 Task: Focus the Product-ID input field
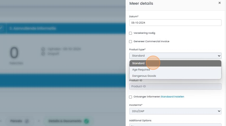point(175,86)
